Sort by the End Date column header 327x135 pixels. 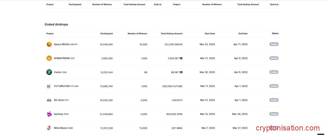pyautogui.click(x=243, y=34)
